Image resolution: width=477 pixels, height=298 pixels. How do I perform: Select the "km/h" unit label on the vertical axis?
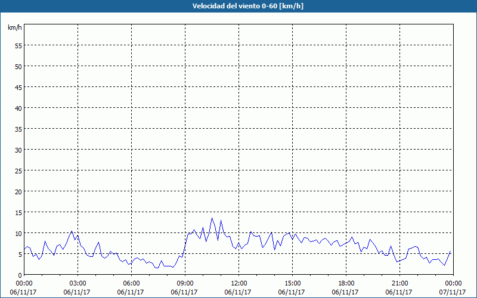(x=15, y=27)
